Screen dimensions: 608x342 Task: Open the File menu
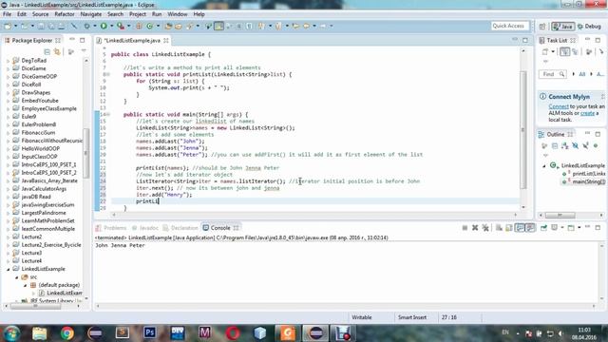7,14
